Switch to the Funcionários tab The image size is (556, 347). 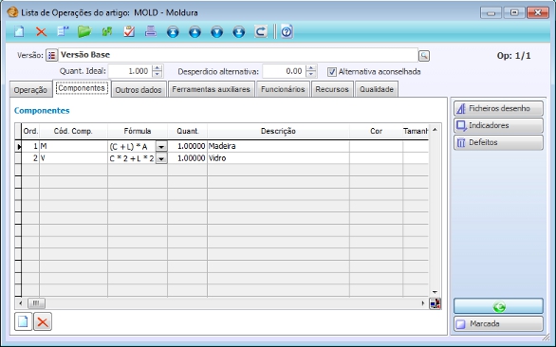click(283, 89)
